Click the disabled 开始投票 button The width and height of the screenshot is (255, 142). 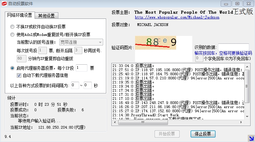167,134
